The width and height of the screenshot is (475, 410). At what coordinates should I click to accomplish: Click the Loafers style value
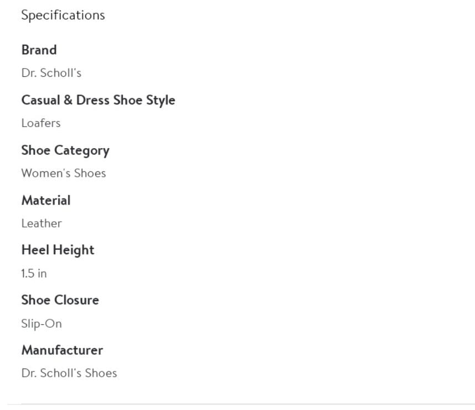41,123
